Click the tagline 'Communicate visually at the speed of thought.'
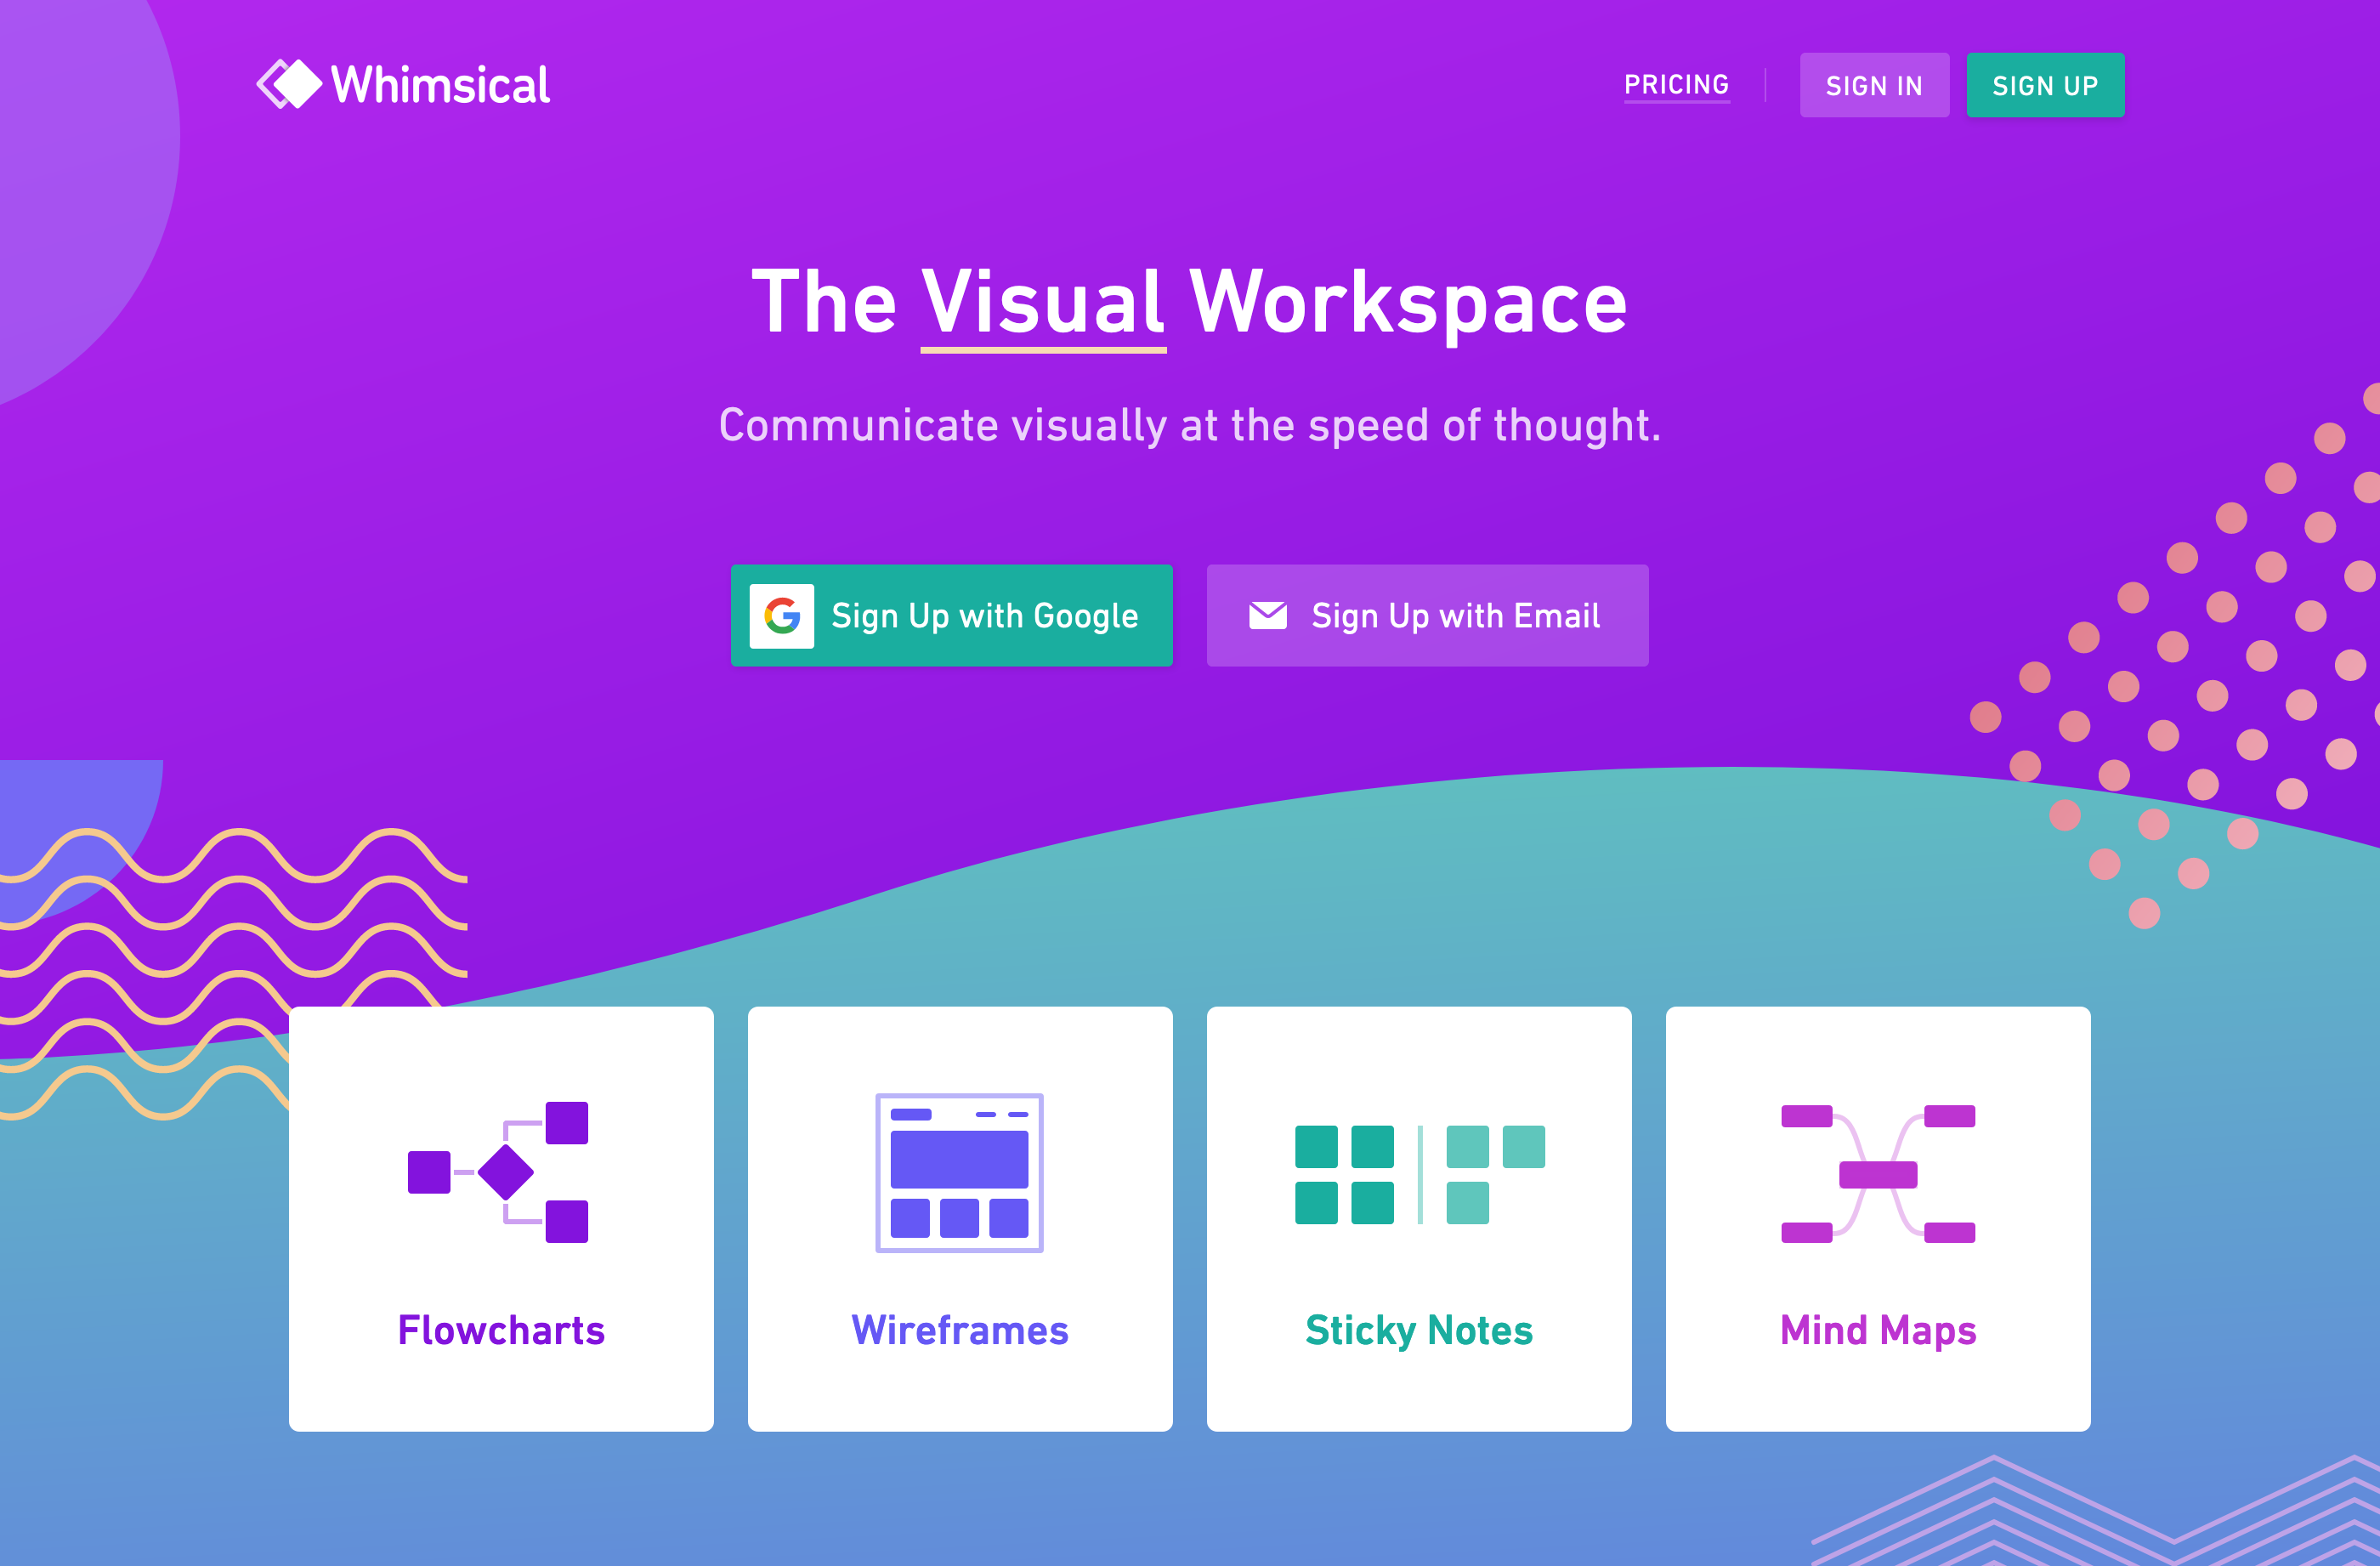The image size is (2380, 1566). [x=1189, y=426]
